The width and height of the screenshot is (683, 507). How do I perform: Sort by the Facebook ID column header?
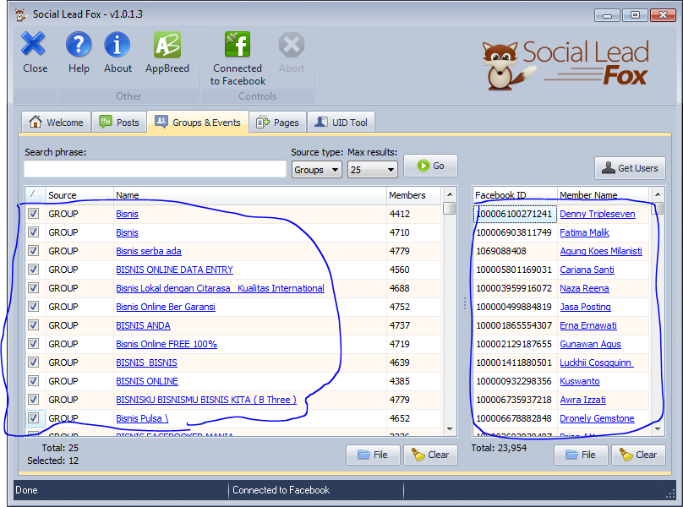515,195
